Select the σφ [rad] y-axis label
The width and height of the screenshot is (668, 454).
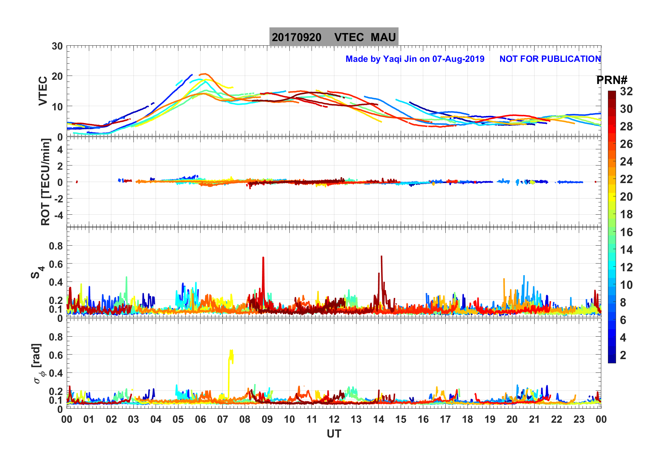(38, 363)
